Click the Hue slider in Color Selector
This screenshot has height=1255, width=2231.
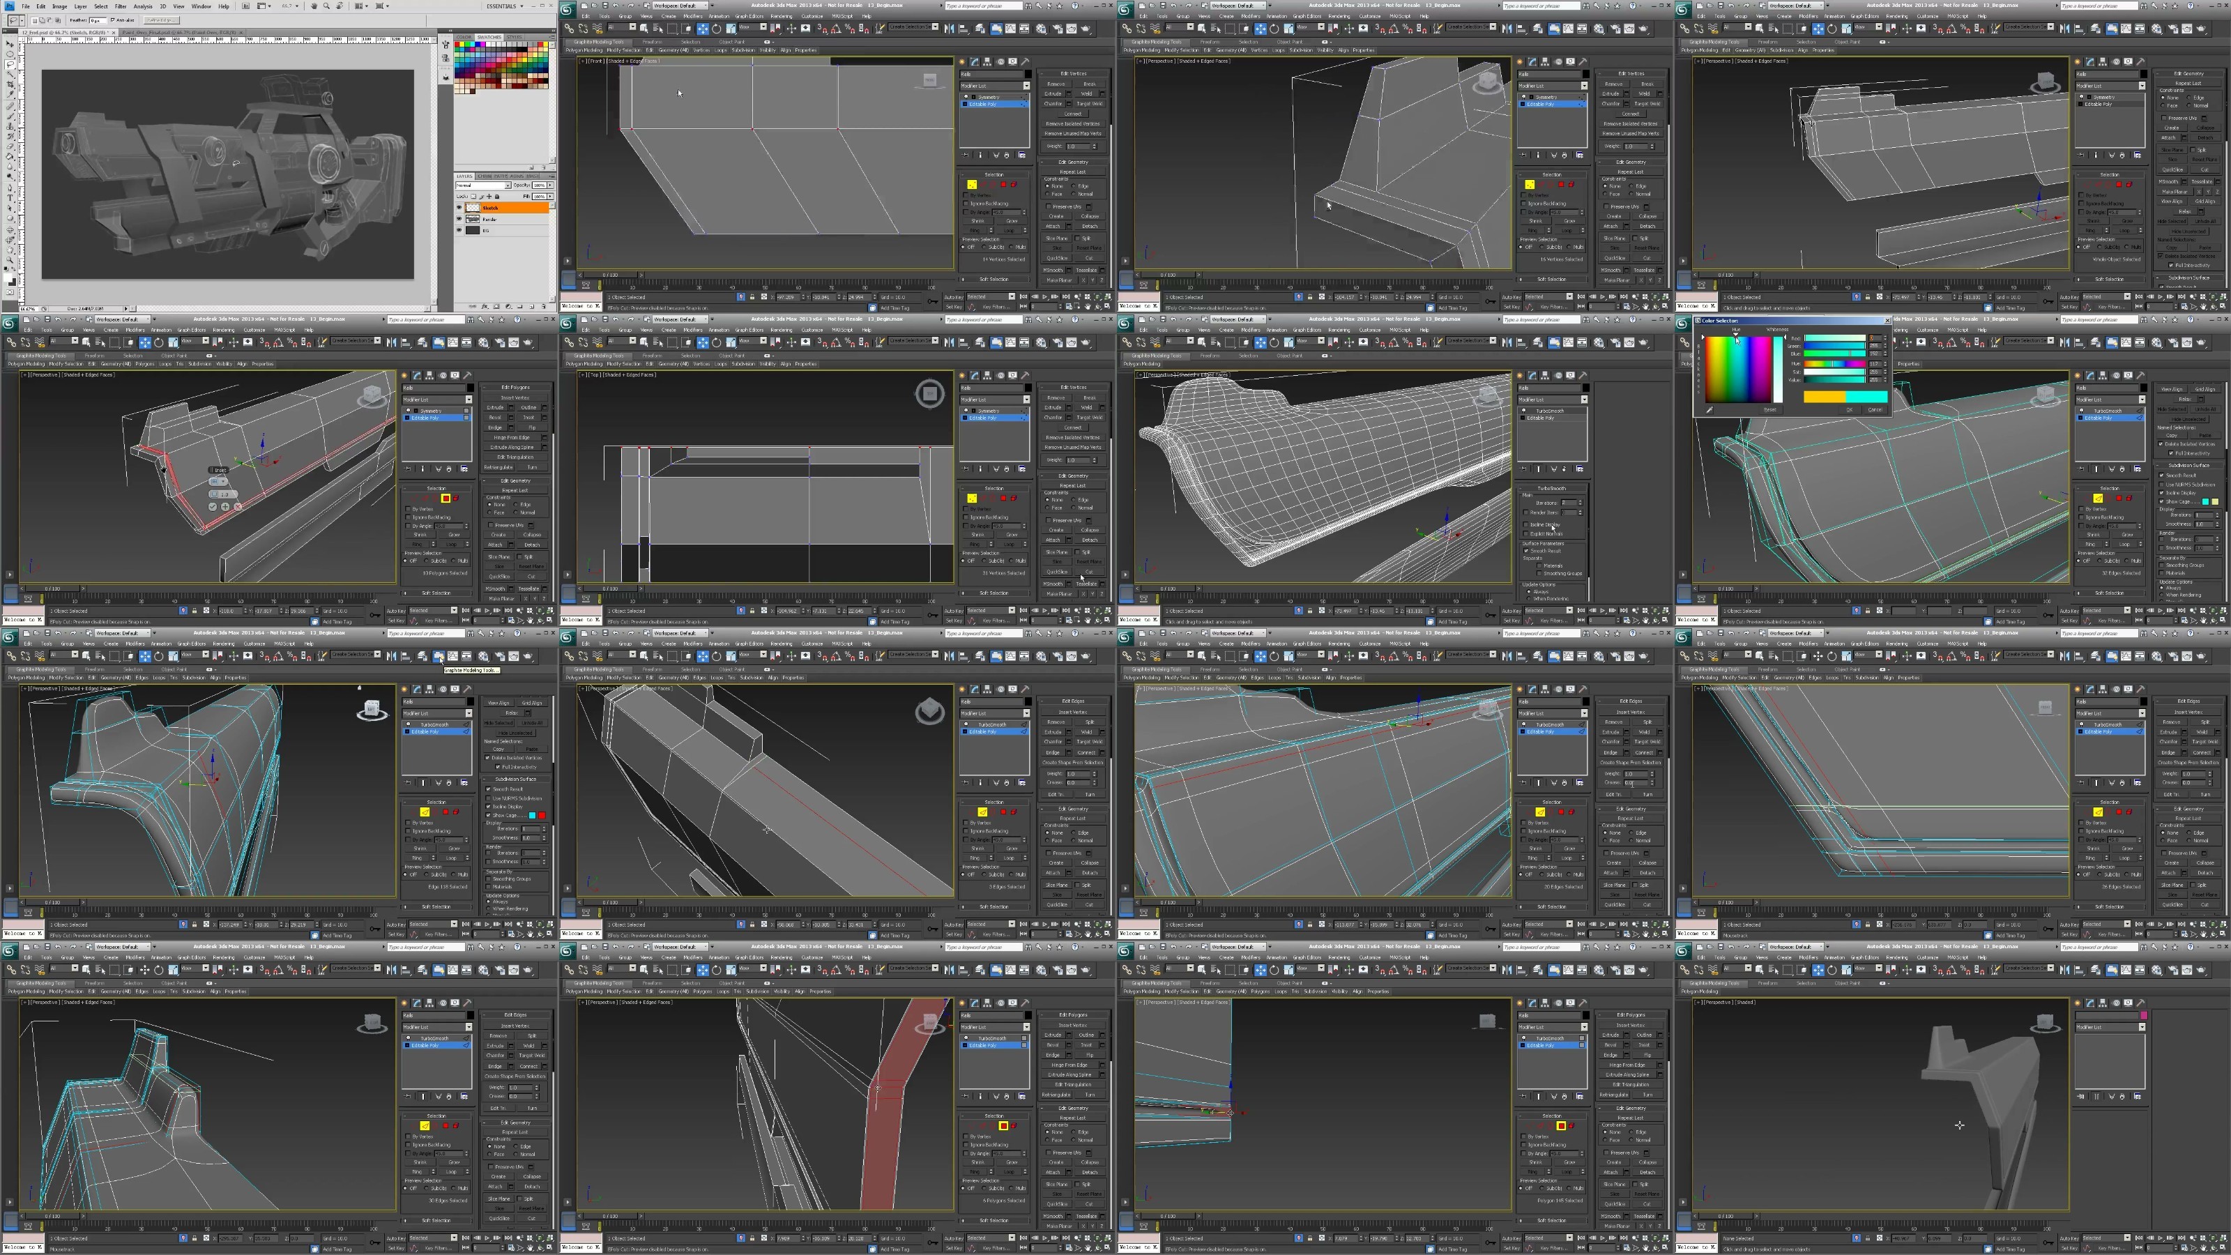[1835, 364]
